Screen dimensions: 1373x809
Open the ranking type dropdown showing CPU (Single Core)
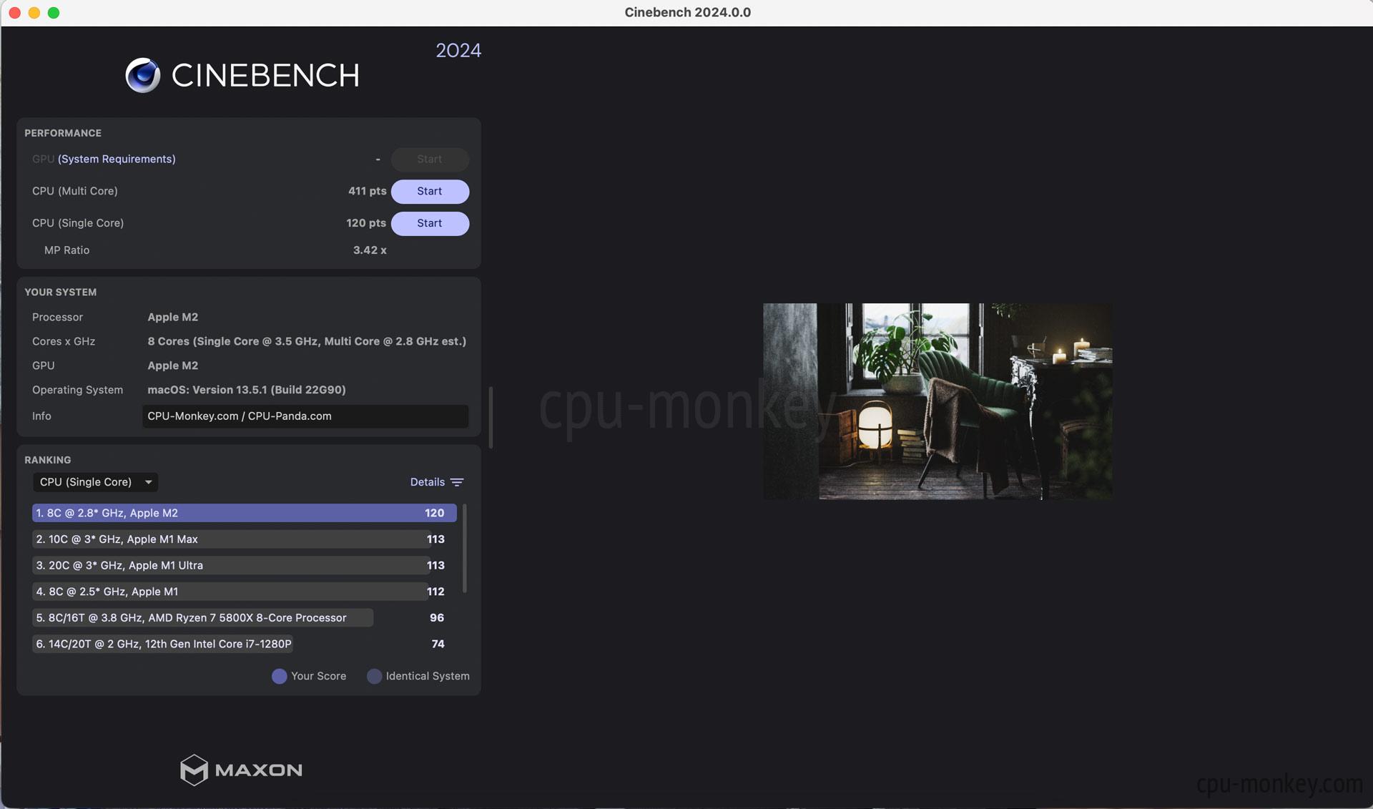click(x=95, y=482)
